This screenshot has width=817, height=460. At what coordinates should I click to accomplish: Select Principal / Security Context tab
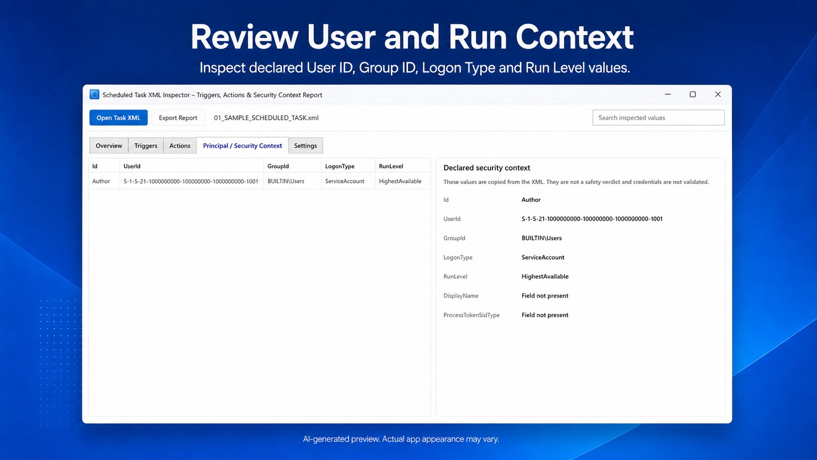pyautogui.click(x=242, y=146)
